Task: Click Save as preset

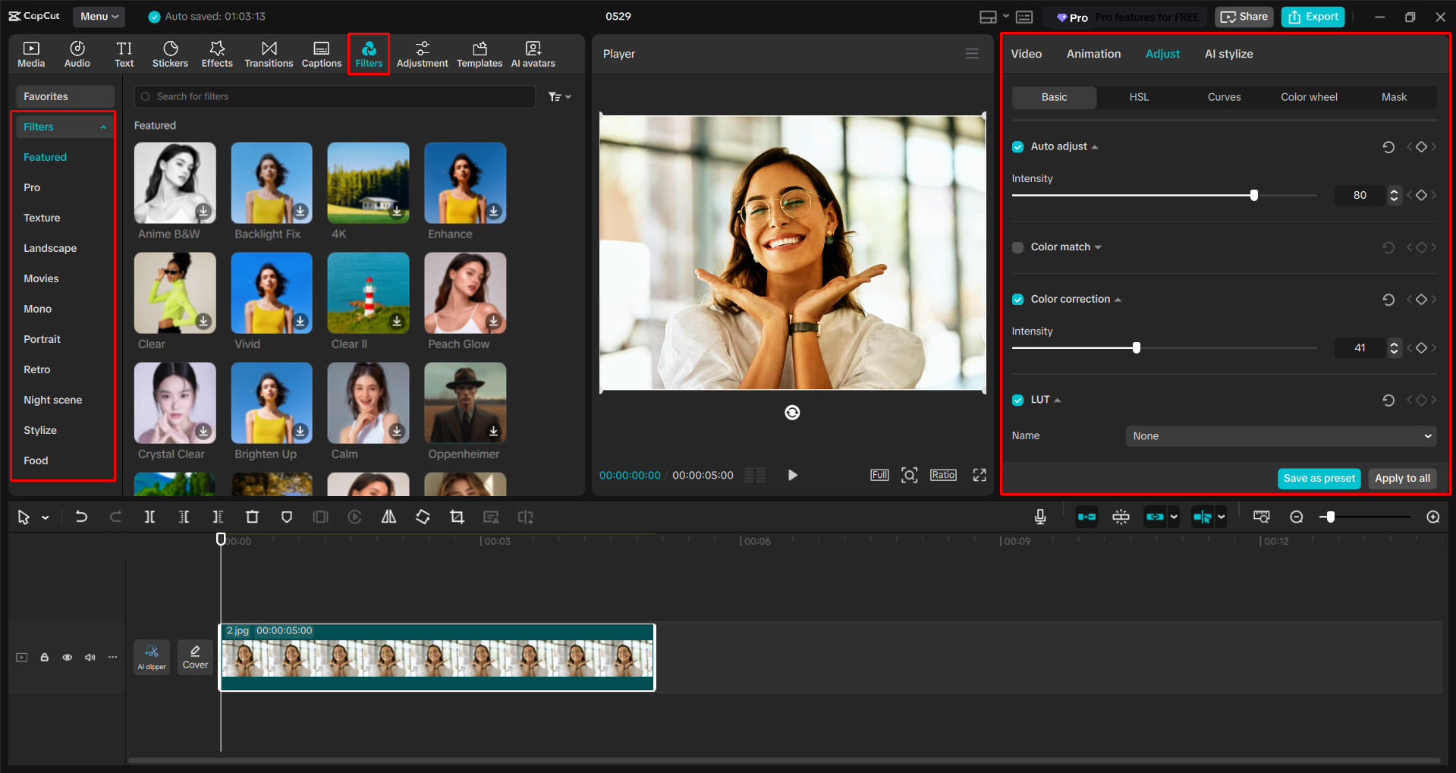Action: coord(1319,478)
